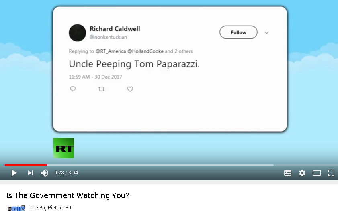Viewport: 338px width, 211px height.
Task: Click the 0:23 / 3:04 time display
Action: (66, 173)
